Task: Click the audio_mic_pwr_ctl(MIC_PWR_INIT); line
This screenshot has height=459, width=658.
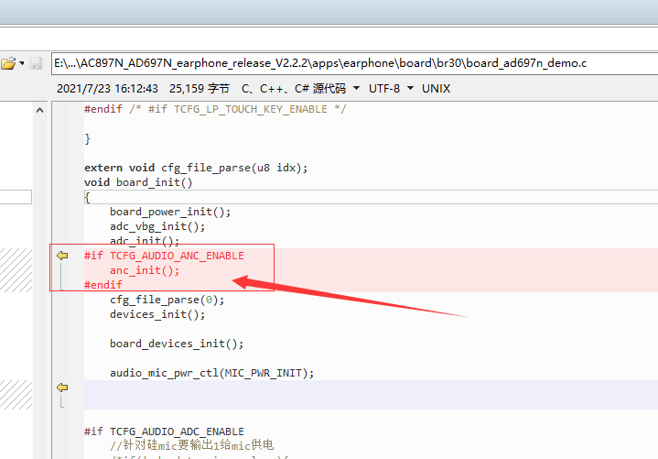Action: click(212, 373)
